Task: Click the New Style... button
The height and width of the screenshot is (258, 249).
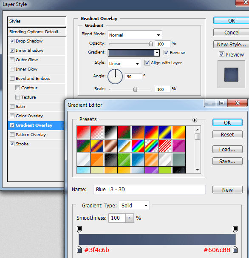Action: pyautogui.click(x=231, y=44)
